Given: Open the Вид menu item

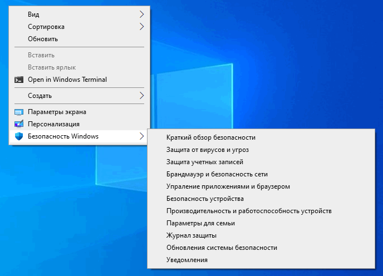Looking at the screenshot, I should click(80, 14).
